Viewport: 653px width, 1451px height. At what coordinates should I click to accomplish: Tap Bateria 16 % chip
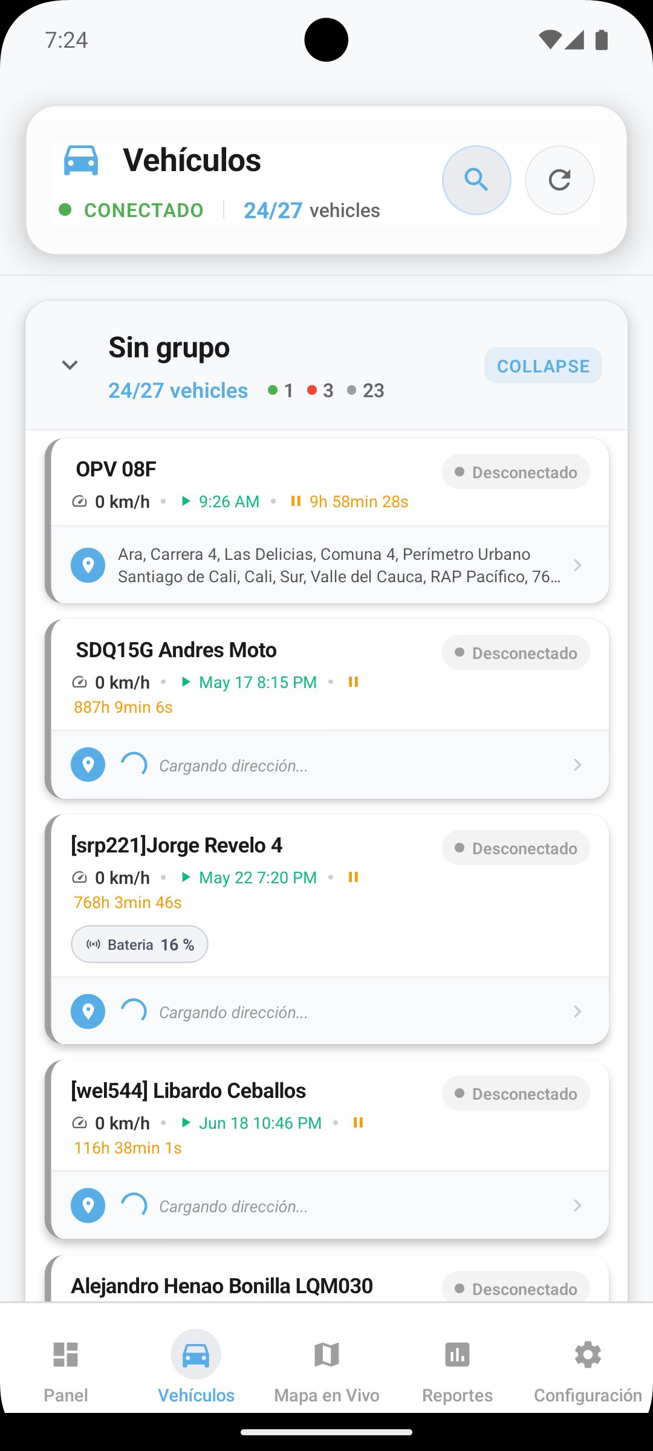[140, 944]
